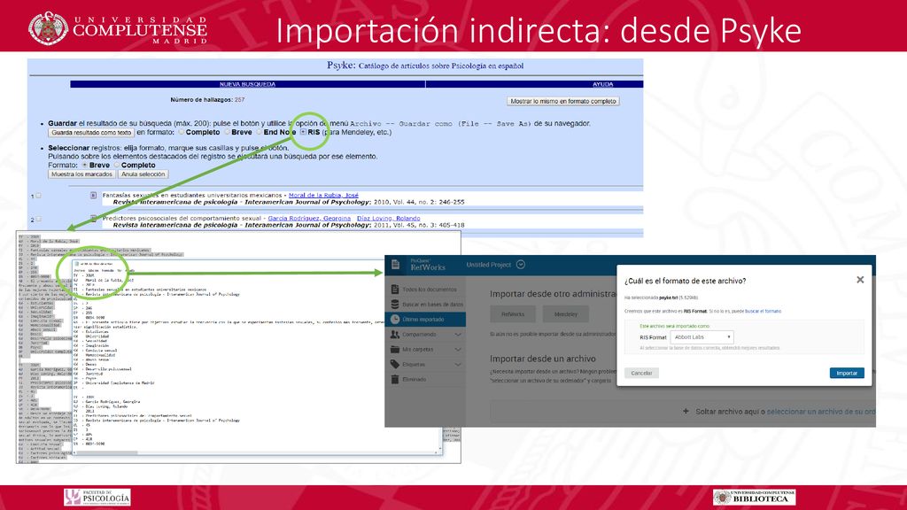The width and height of the screenshot is (907, 510).
Task: Open RefWorks document icon in header
Action: point(396,265)
